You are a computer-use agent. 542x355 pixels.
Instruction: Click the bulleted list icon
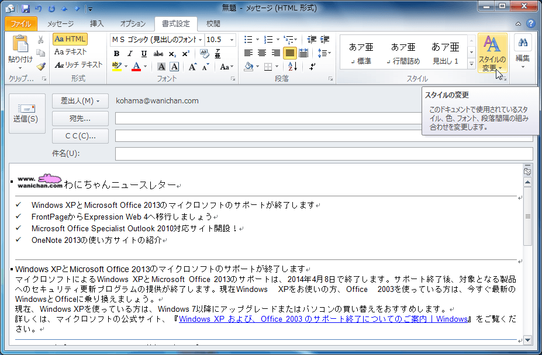248,39
